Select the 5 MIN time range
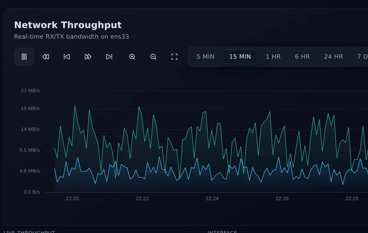The width and height of the screenshot is (368, 233). 205,56
